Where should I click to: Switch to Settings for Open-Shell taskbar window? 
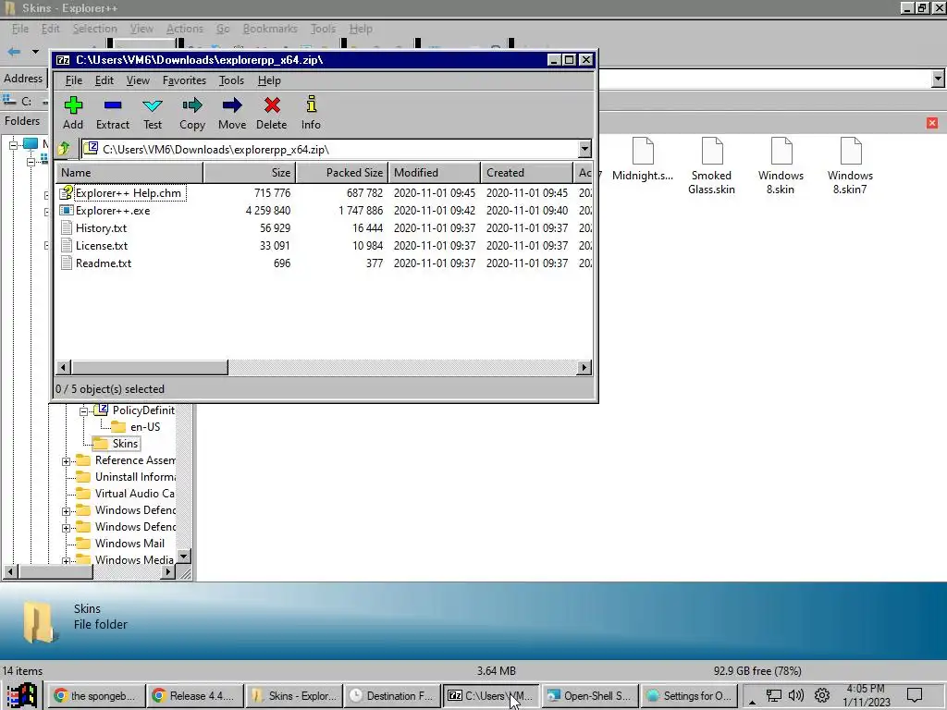coord(689,695)
